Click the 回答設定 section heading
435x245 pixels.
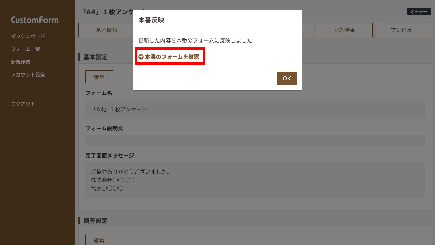[95, 221]
